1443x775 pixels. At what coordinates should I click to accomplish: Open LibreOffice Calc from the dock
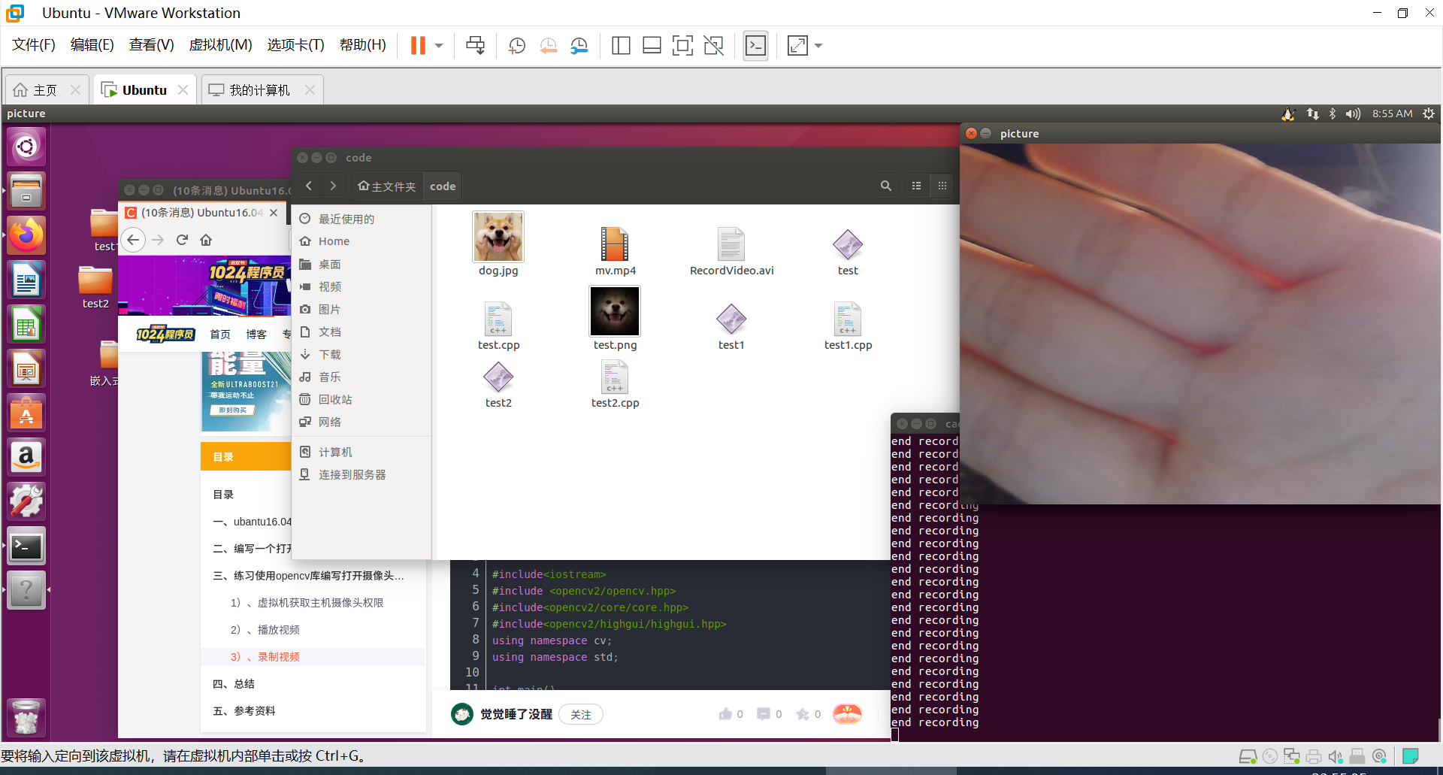[26, 324]
